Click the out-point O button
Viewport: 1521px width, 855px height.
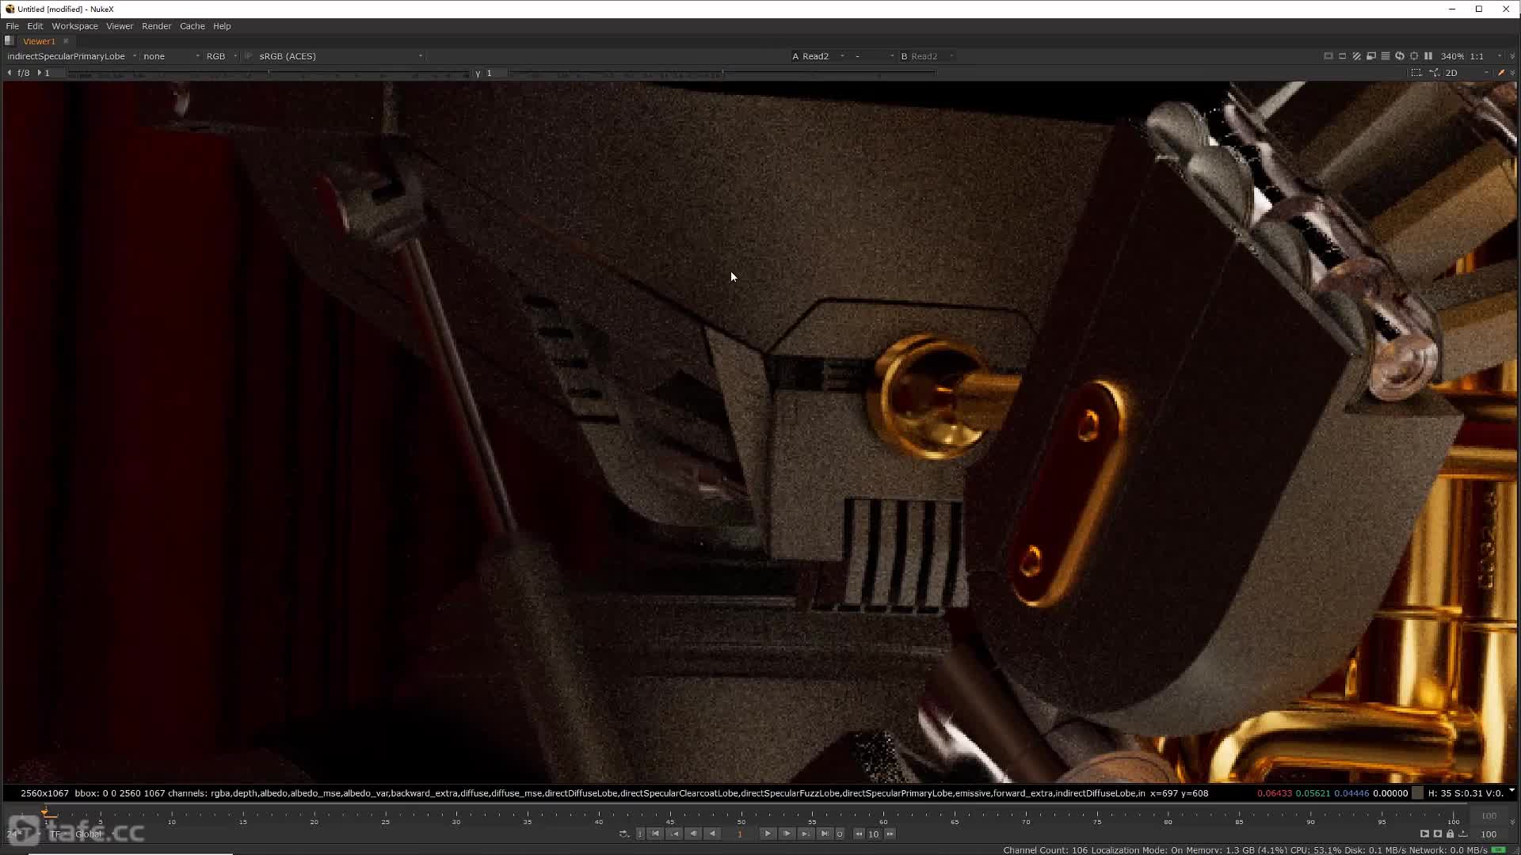840,834
